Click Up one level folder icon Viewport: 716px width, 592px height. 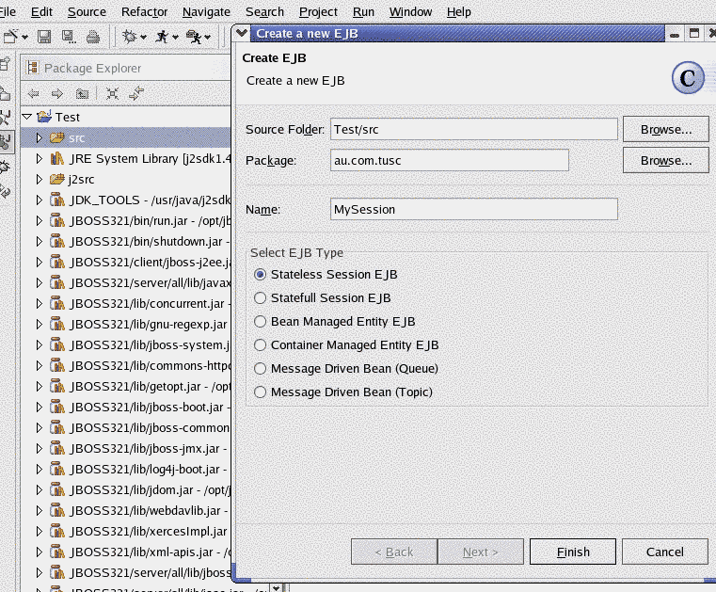[82, 93]
